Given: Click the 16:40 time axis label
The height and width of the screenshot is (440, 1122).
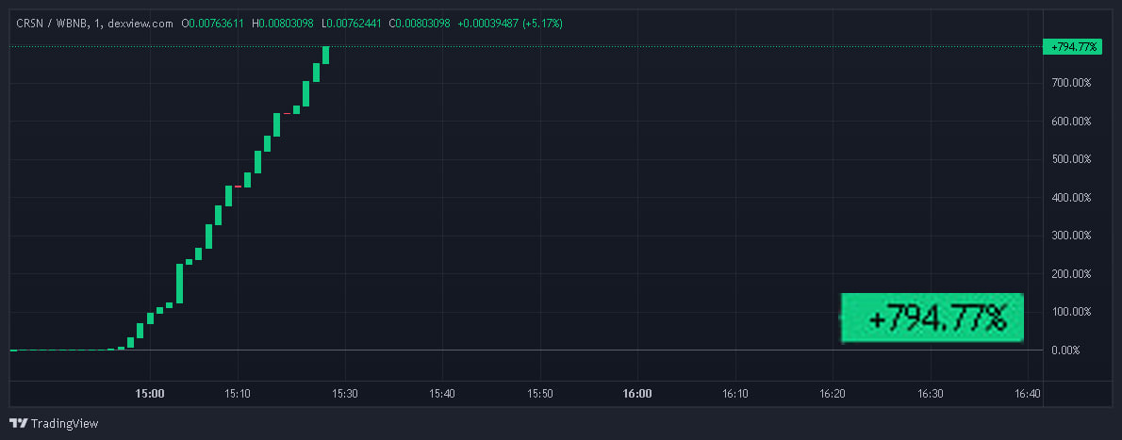Looking at the screenshot, I should [x=1027, y=394].
